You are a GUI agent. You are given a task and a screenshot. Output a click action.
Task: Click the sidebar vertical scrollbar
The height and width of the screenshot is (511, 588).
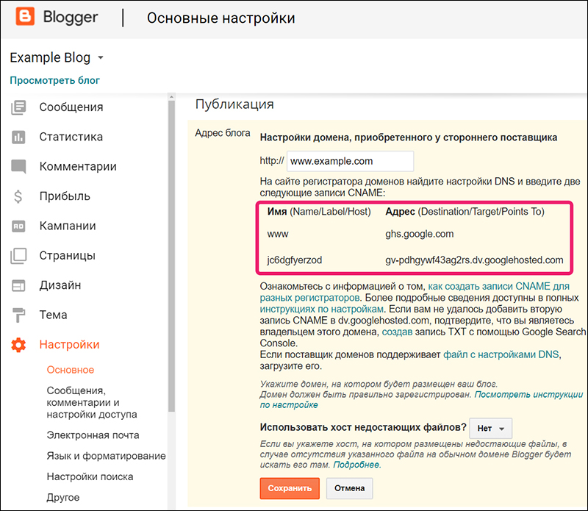click(172, 257)
